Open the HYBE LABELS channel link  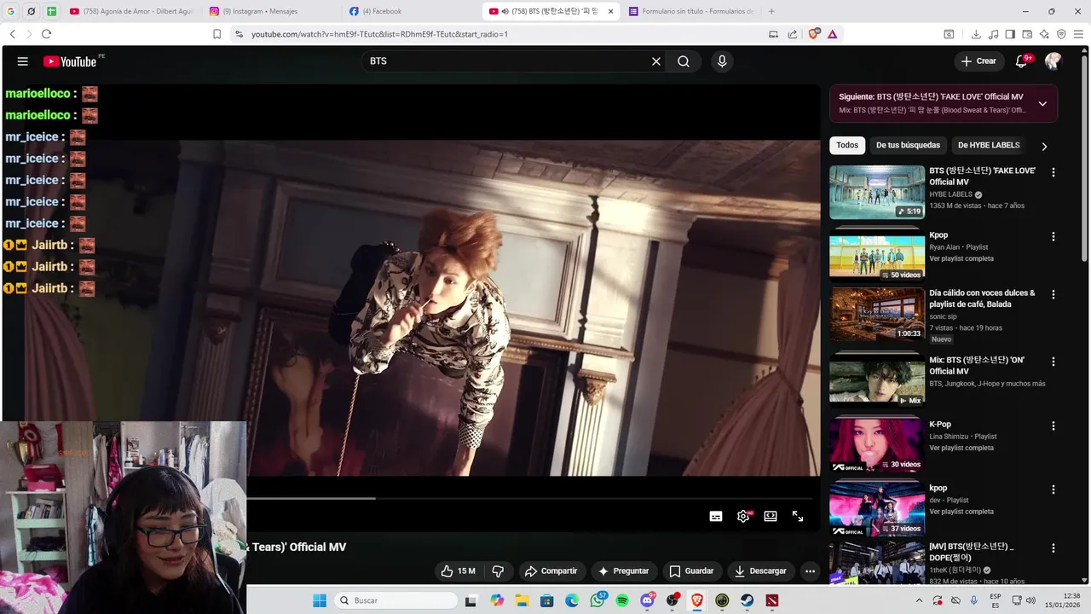(950, 194)
